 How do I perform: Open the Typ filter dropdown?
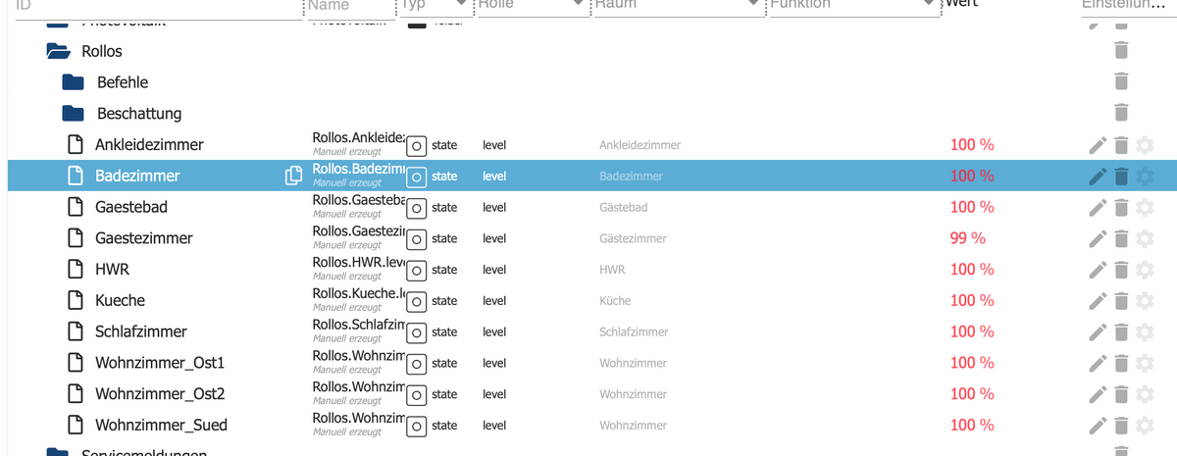[460, 5]
